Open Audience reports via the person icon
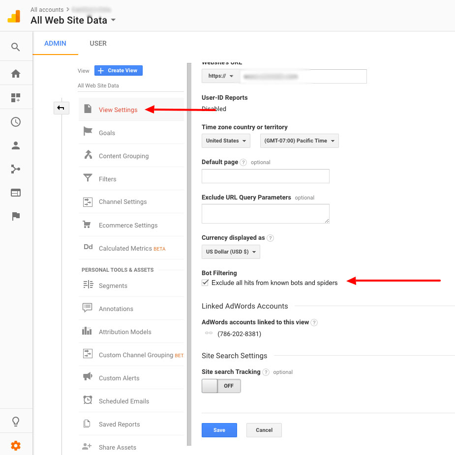Viewport: 455px width, 455px height. [16, 145]
